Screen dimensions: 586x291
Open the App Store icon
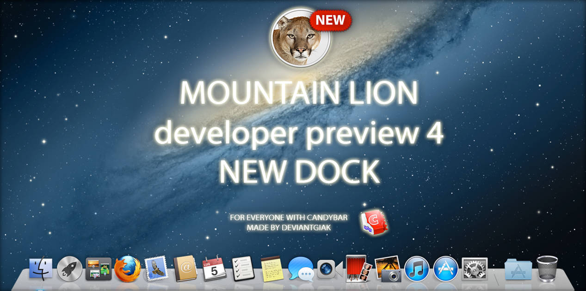(x=445, y=269)
